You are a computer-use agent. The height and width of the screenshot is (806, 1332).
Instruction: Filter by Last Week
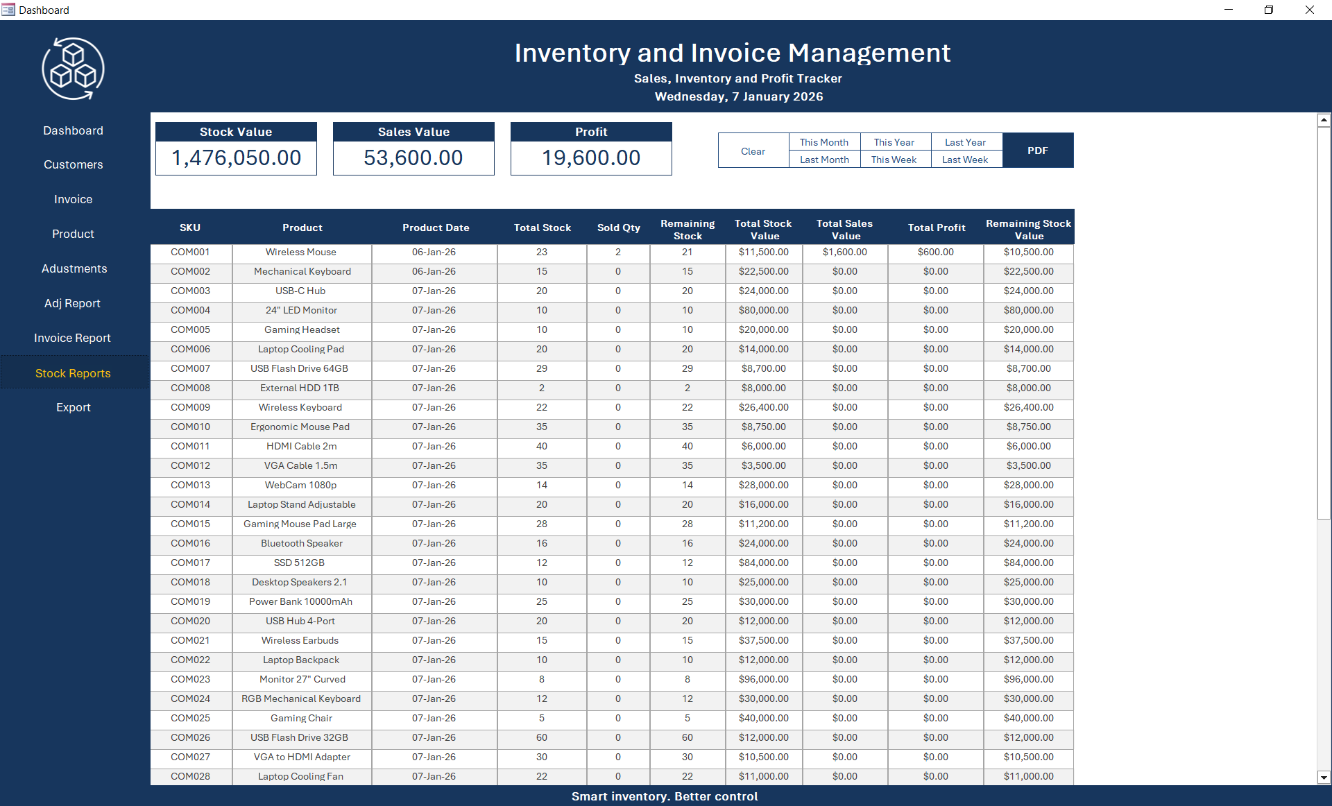click(966, 160)
